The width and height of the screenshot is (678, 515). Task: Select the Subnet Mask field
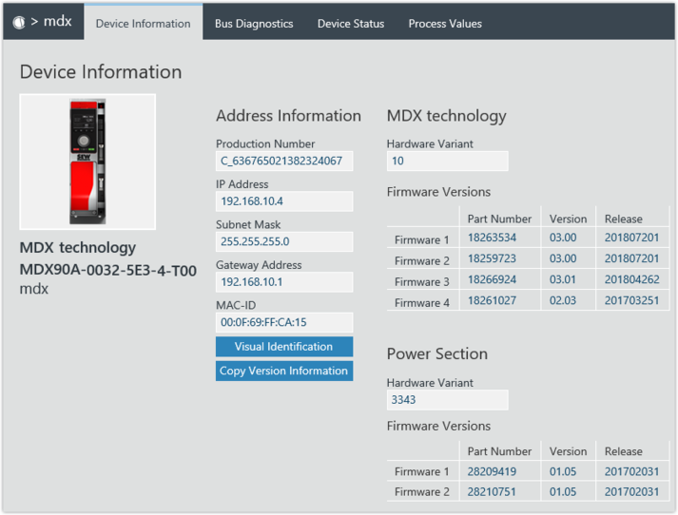point(283,242)
